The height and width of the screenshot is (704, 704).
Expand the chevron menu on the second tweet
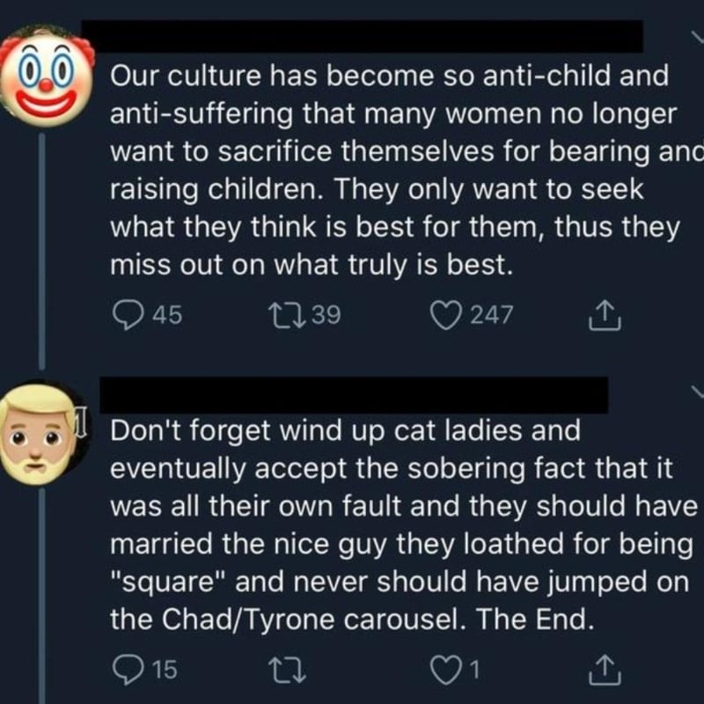(x=694, y=391)
